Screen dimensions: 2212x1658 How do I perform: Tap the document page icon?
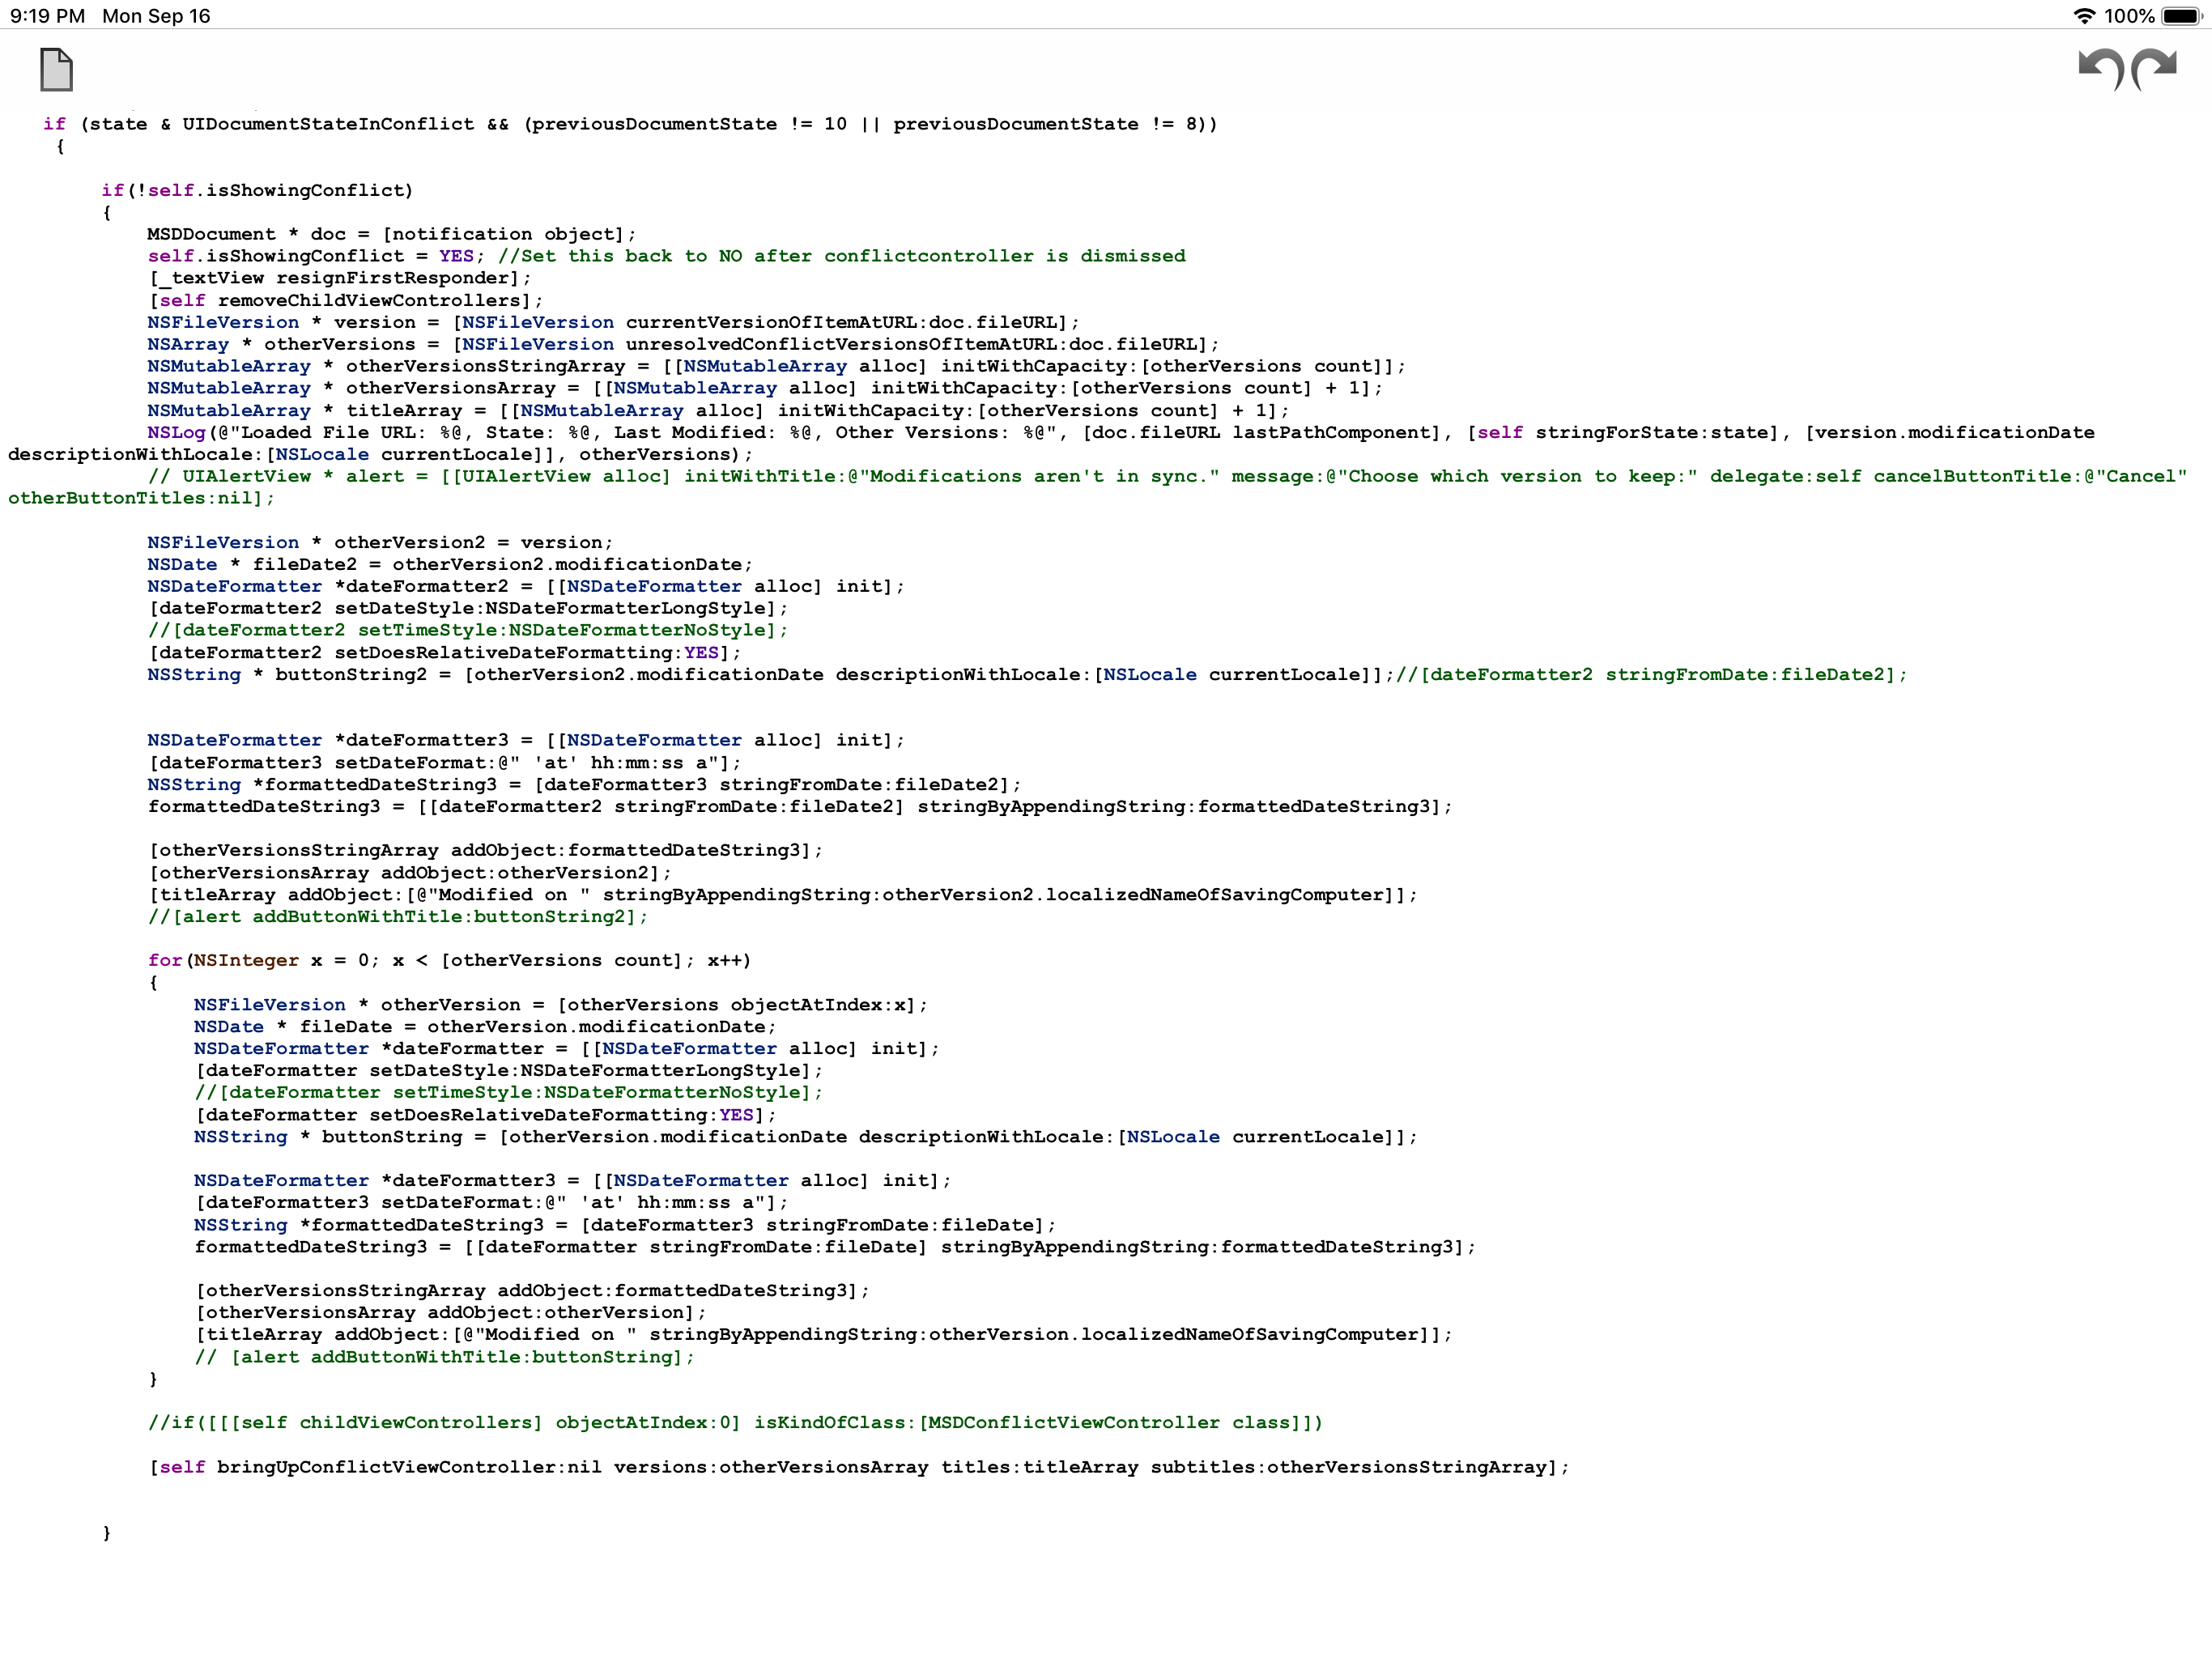tap(57, 70)
